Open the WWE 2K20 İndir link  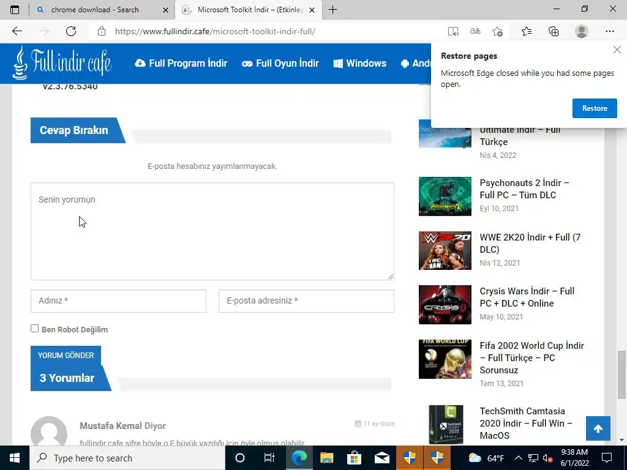click(530, 243)
